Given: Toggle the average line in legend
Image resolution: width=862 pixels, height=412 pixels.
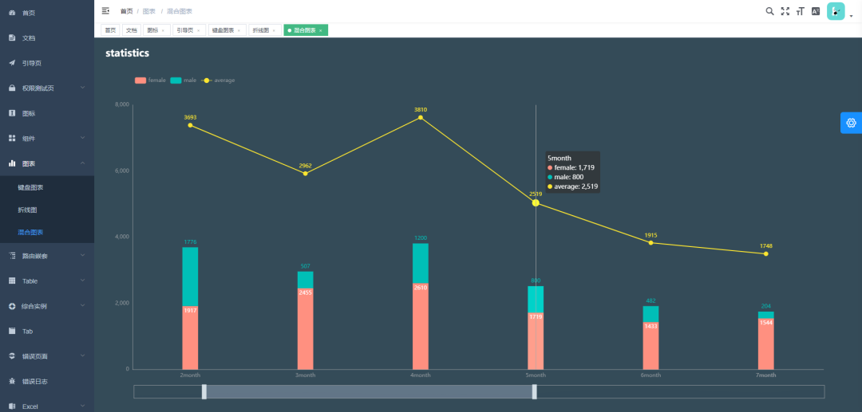Looking at the screenshot, I should click(x=218, y=80).
